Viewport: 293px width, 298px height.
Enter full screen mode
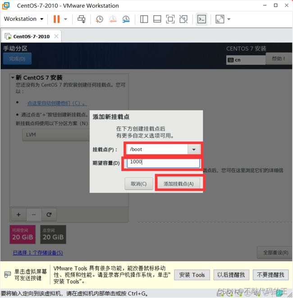coord(170,19)
